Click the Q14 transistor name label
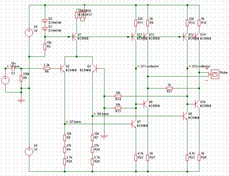This screenshot has width=229, height=176. coord(203,35)
